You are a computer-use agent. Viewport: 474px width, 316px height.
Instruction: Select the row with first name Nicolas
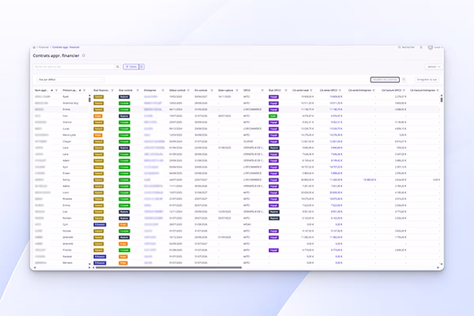click(x=237, y=231)
